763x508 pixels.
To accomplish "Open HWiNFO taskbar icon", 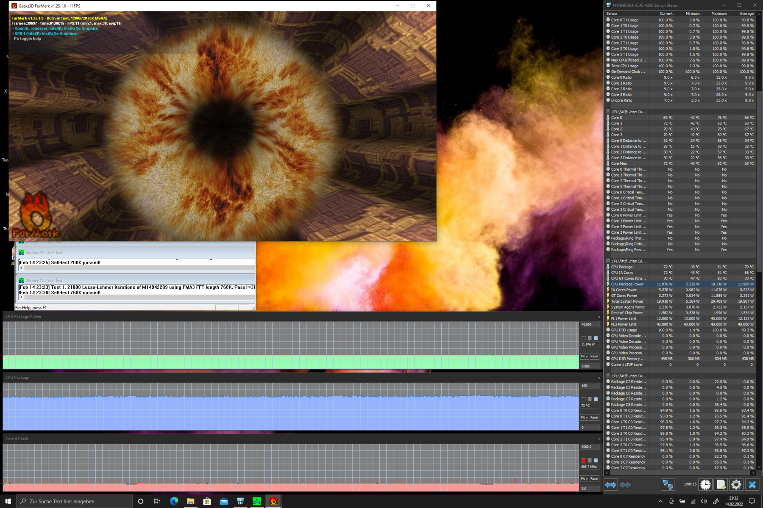I will click(240, 501).
